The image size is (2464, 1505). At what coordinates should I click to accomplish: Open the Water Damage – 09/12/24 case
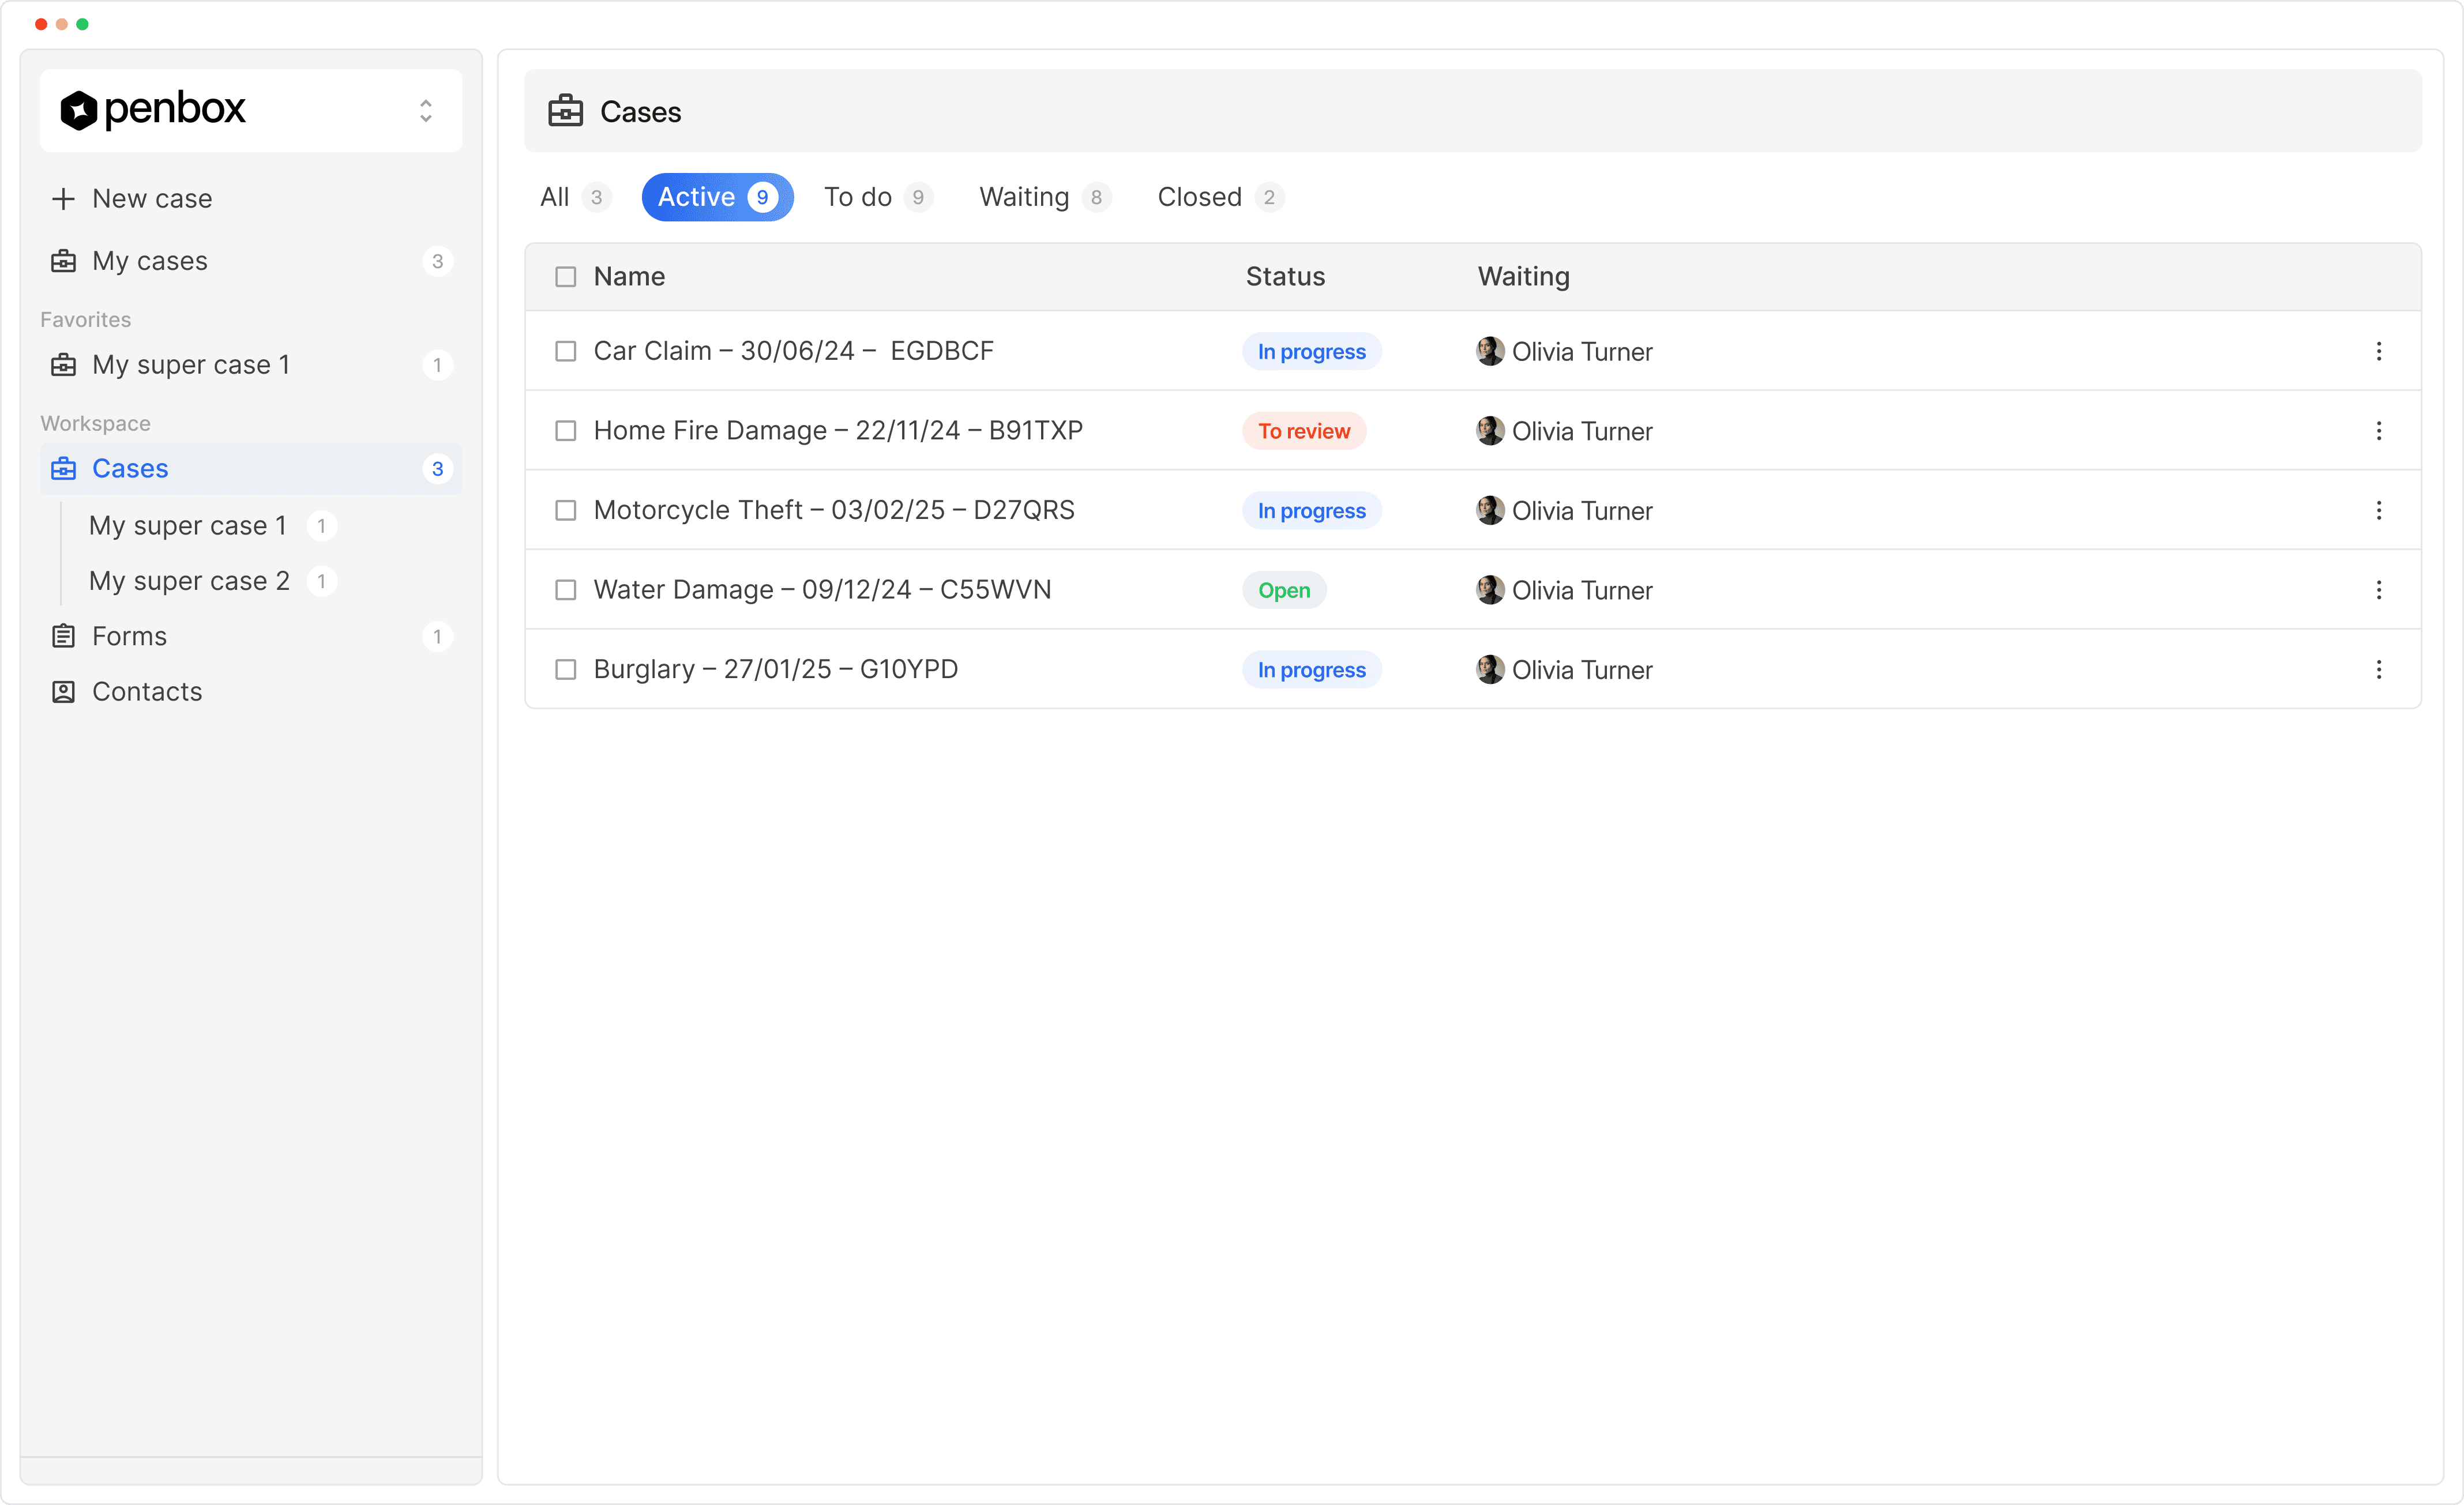[x=822, y=590]
